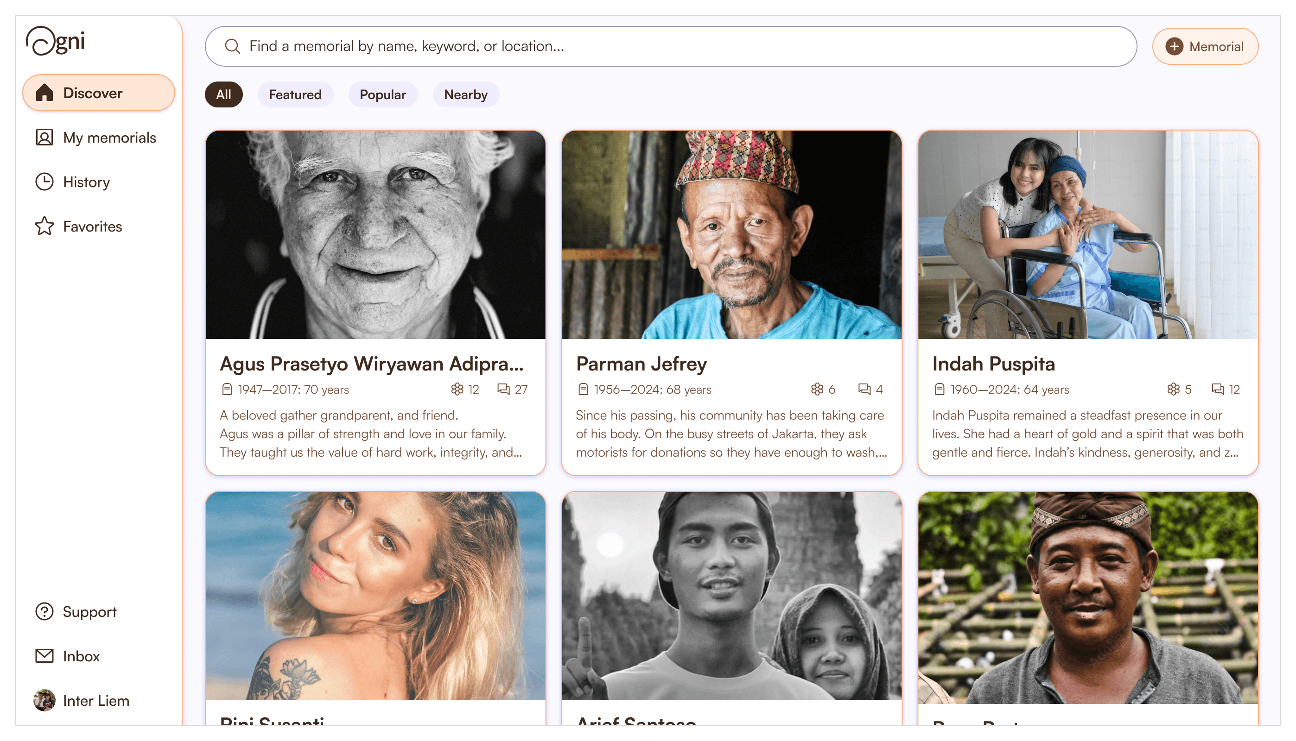Open the Support page

click(x=89, y=611)
